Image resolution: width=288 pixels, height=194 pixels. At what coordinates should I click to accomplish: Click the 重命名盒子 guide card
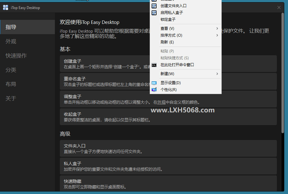168,81
